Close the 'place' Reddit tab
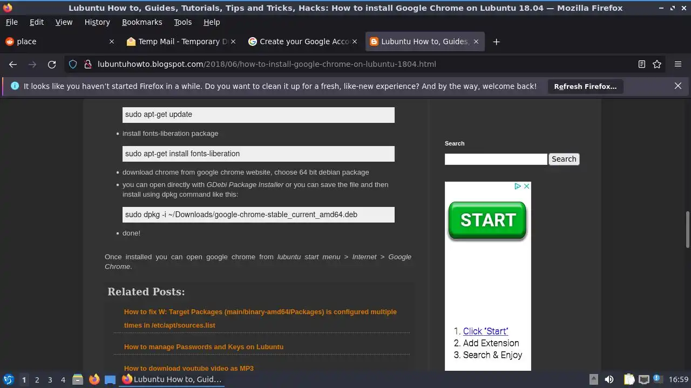691x388 pixels. tap(112, 41)
